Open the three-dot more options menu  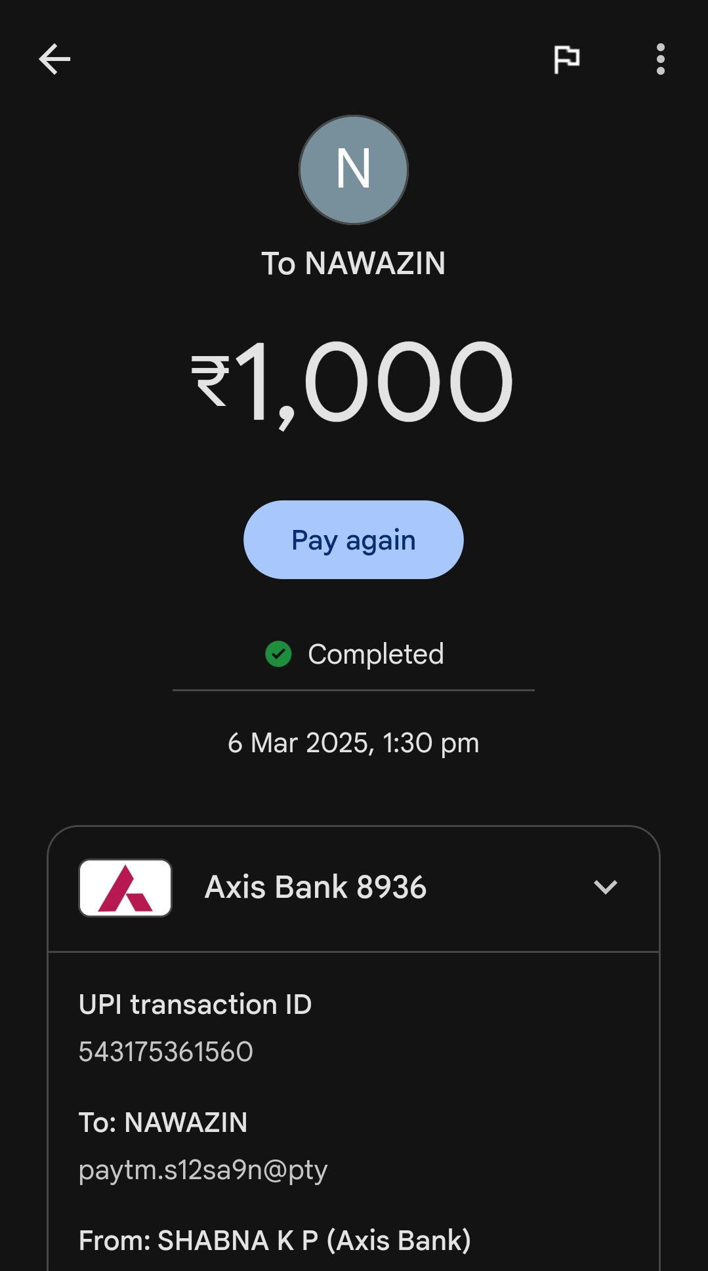click(x=660, y=60)
